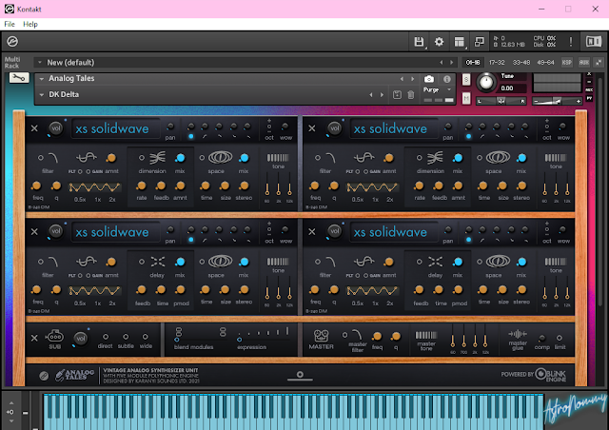
Task: Delete snapshot with trash icon
Action: tap(410, 94)
